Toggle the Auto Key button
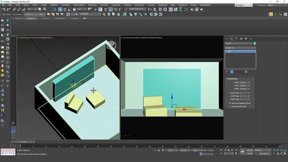The height and width of the screenshot is (162, 288). (250, 150)
